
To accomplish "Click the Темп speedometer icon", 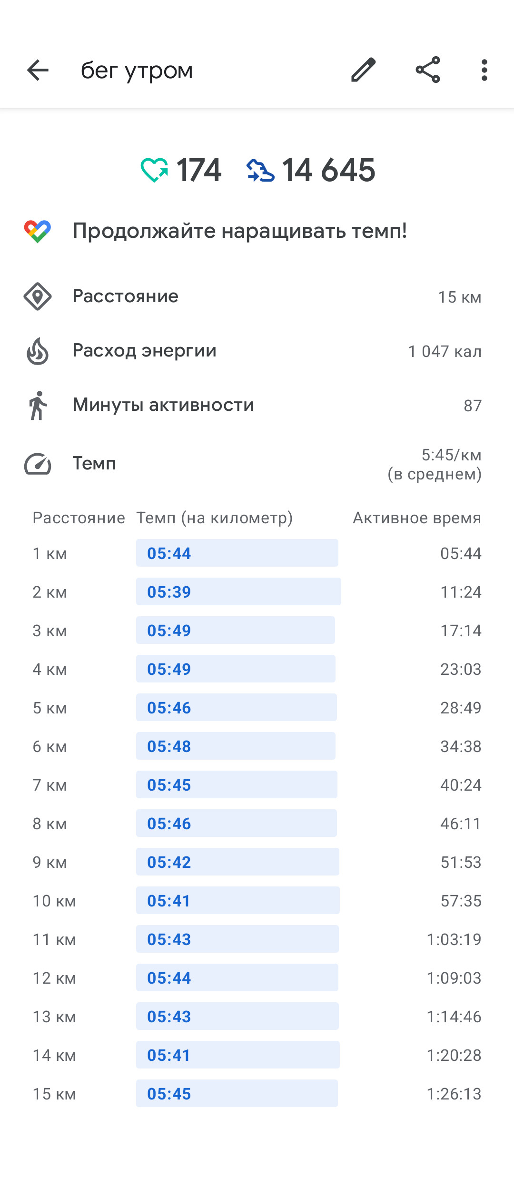I will [x=38, y=464].
